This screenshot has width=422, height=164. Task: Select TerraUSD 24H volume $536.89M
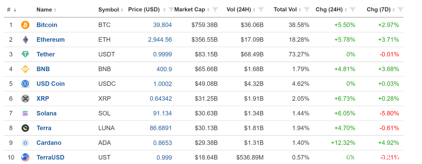[x=250, y=157]
